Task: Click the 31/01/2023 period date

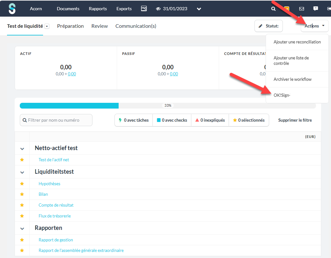Action: (x=175, y=9)
